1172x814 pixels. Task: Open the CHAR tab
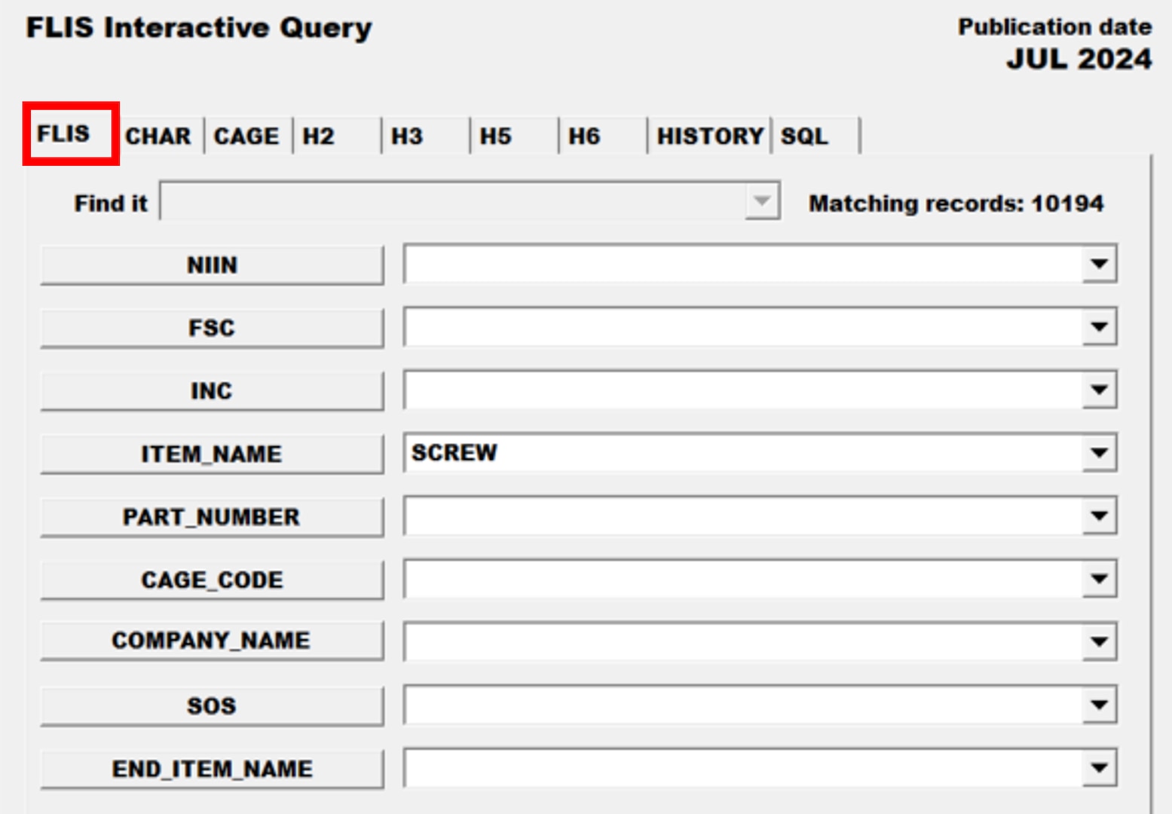coord(159,136)
